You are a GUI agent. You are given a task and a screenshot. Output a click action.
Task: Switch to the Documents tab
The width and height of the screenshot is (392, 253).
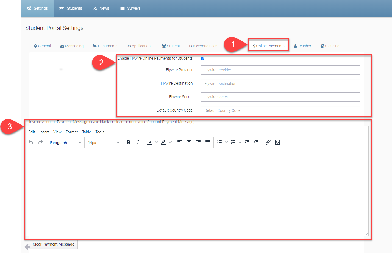click(105, 46)
